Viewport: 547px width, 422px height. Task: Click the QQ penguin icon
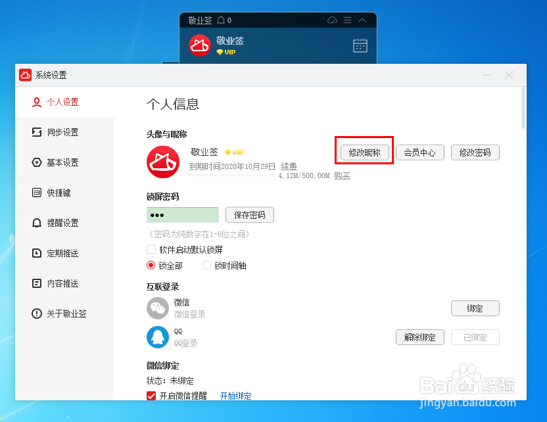(x=158, y=337)
